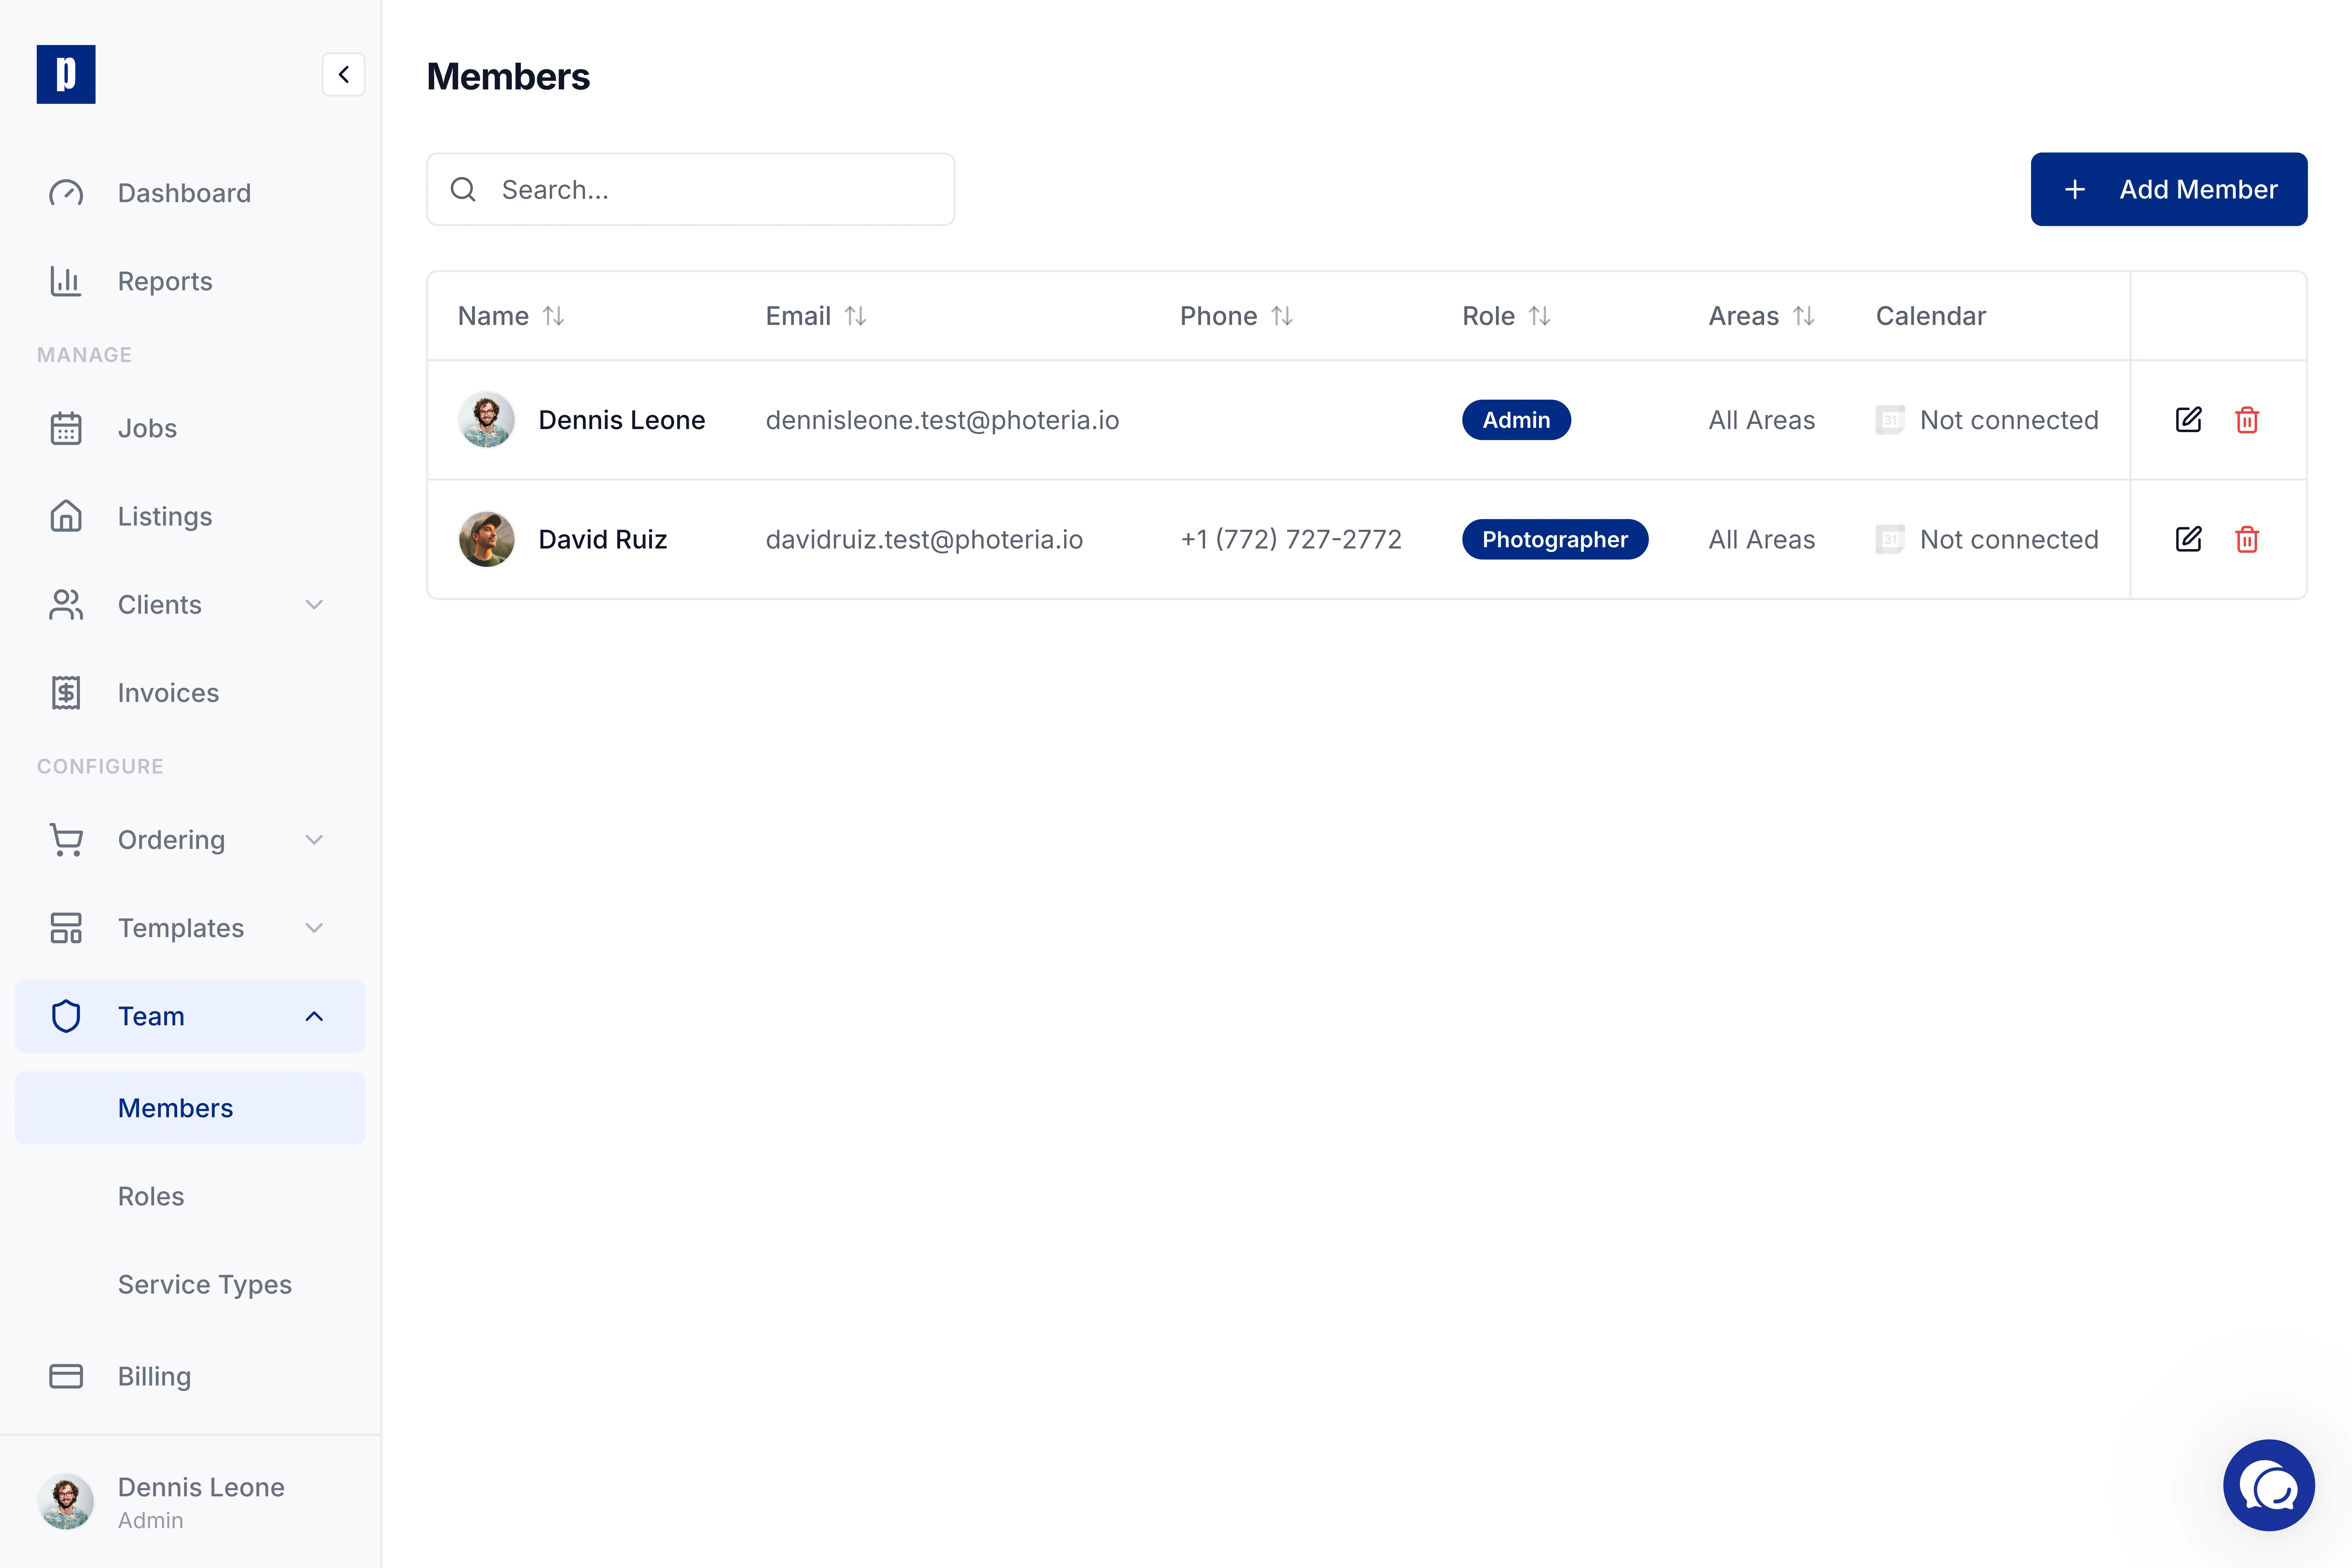Click the Team shield icon

click(66, 1016)
